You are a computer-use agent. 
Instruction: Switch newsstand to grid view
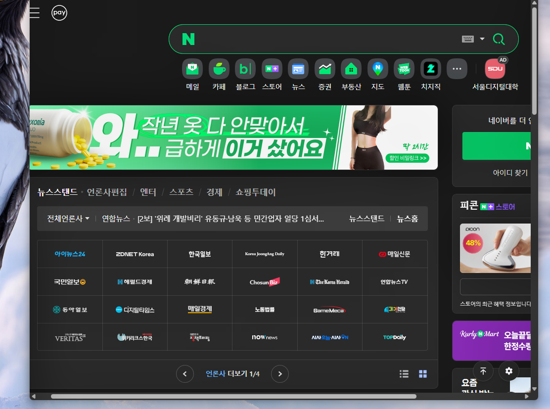coord(423,374)
